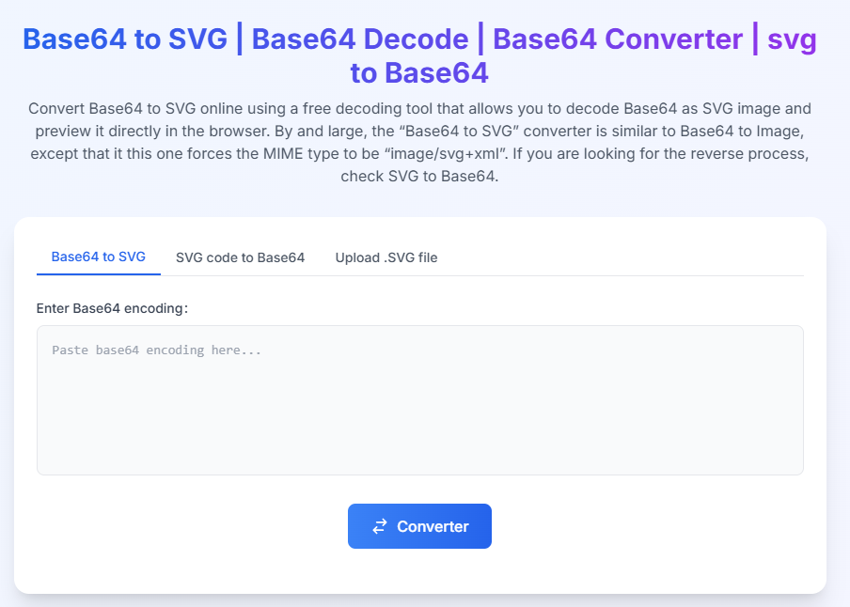Click the blank white card area below the Converter button

click(x=420, y=570)
